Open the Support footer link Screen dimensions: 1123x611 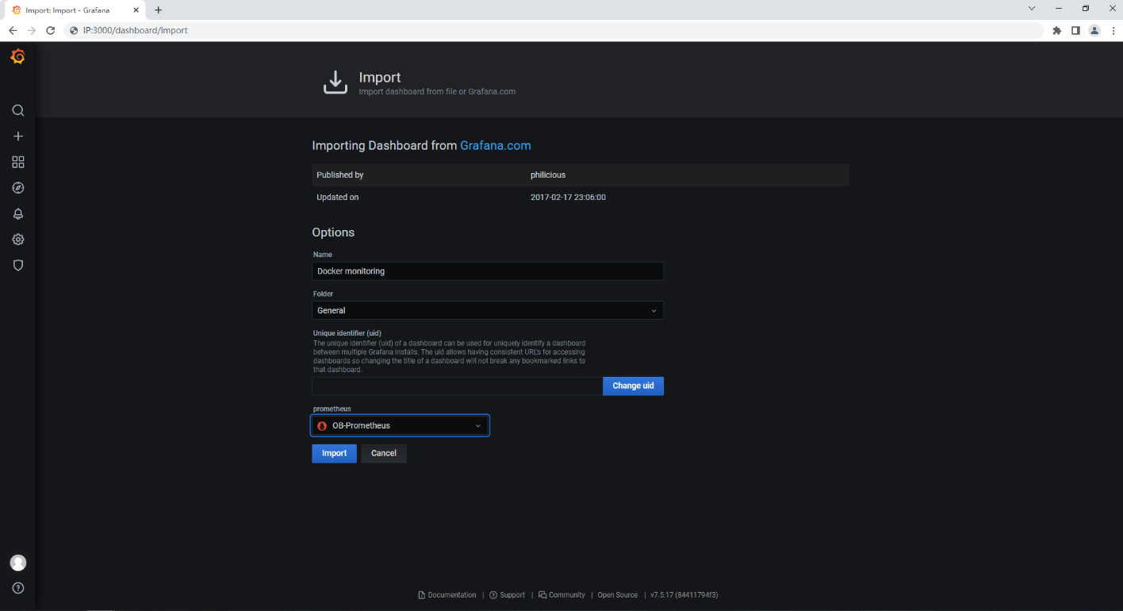tap(508, 595)
